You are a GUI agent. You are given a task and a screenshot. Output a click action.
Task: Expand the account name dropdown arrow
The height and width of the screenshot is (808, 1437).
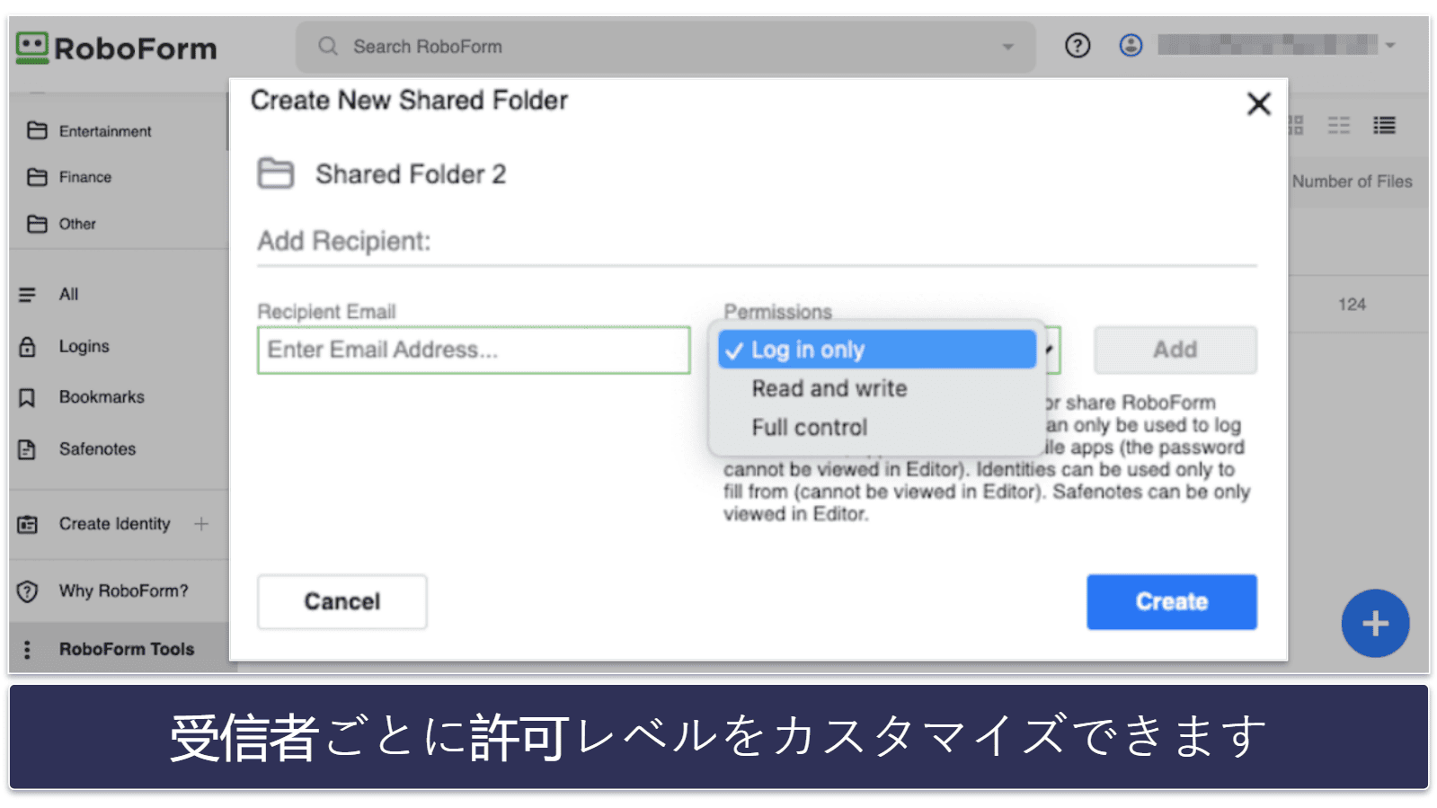click(1390, 45)
